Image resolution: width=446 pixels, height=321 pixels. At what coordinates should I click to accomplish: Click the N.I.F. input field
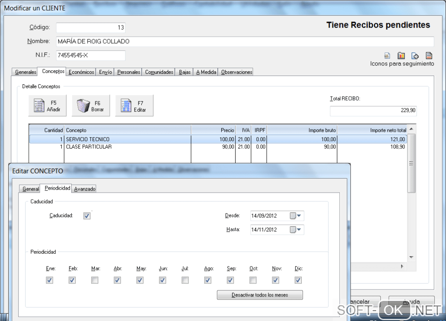(x=91, y=55)
